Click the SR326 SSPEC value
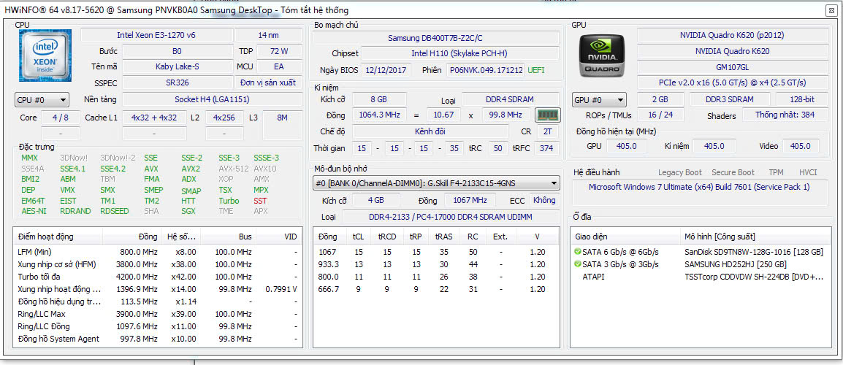 178,82
